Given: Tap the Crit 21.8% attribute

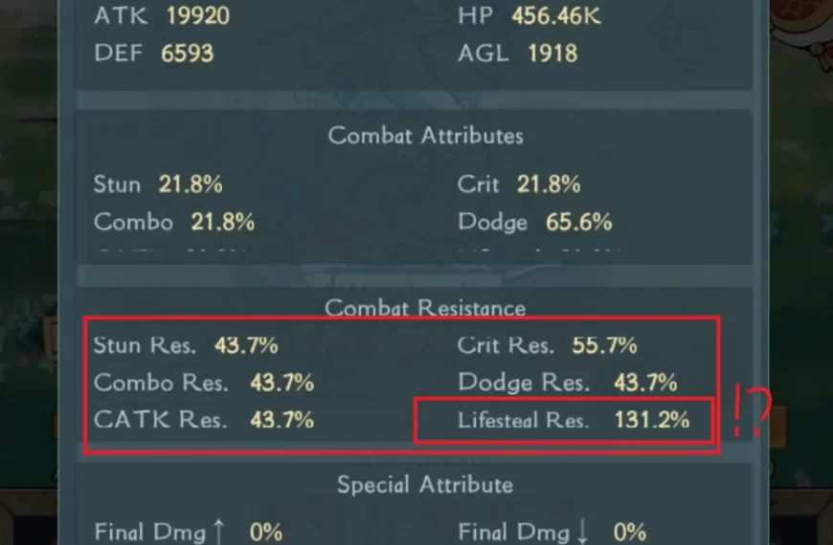Looking at the screenshot, I should [x=519, y=184].
